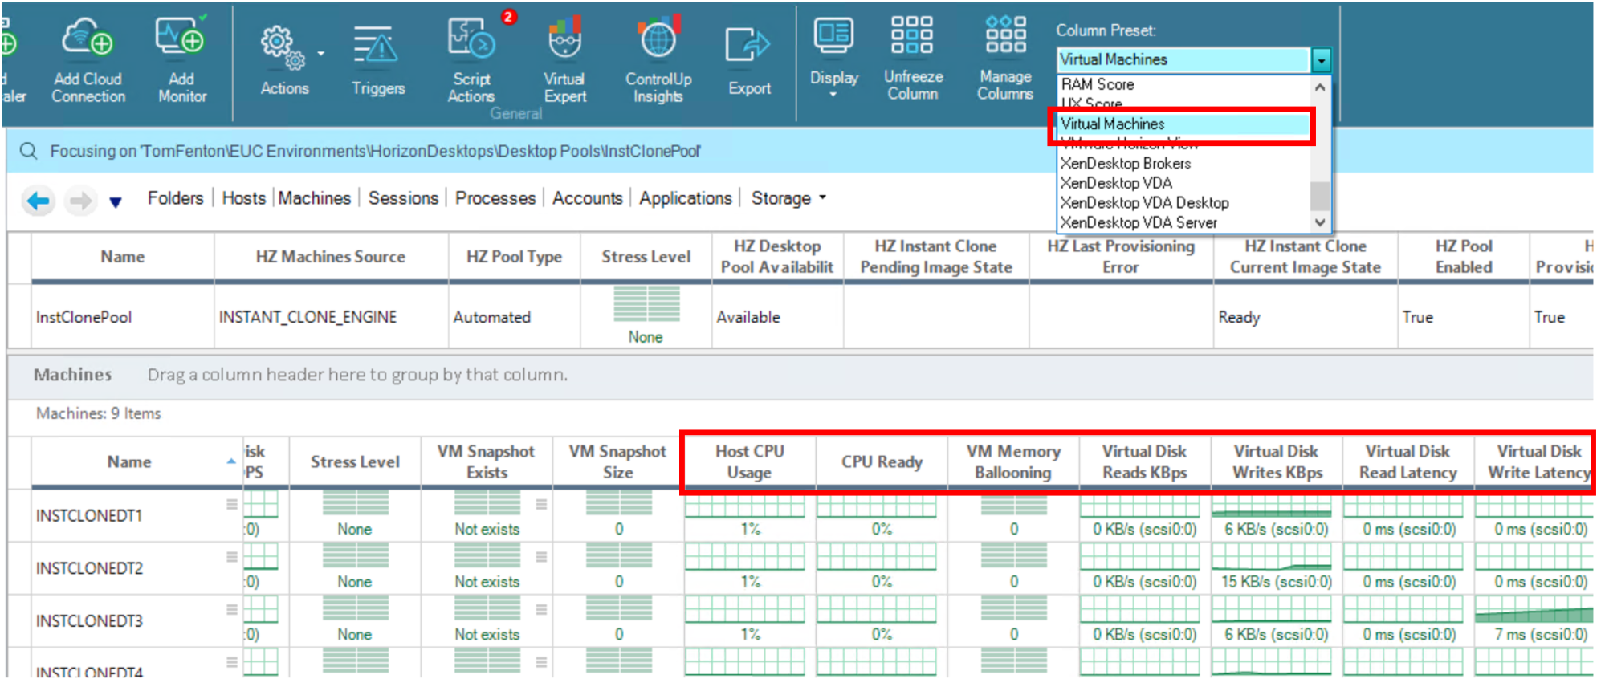Sort by Virtual Disk Read Latency
The width and height of the screenshot is (1605, 683).
click(1407, 462)
